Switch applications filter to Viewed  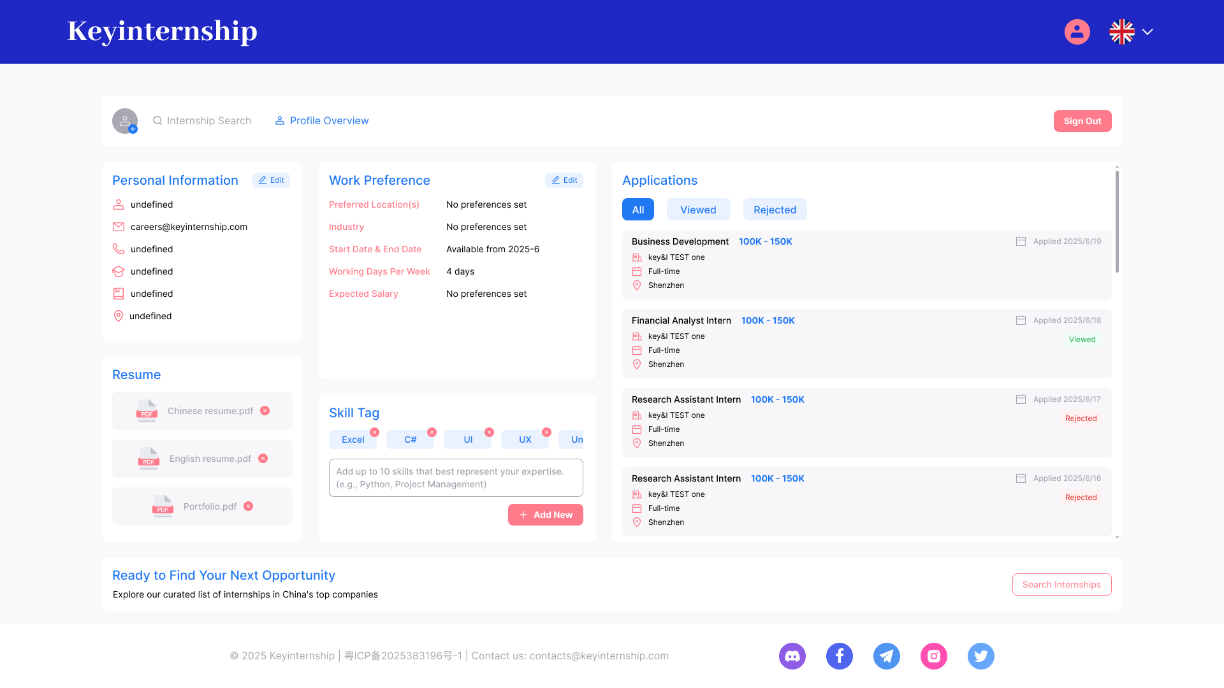click(x=698, y=209)
